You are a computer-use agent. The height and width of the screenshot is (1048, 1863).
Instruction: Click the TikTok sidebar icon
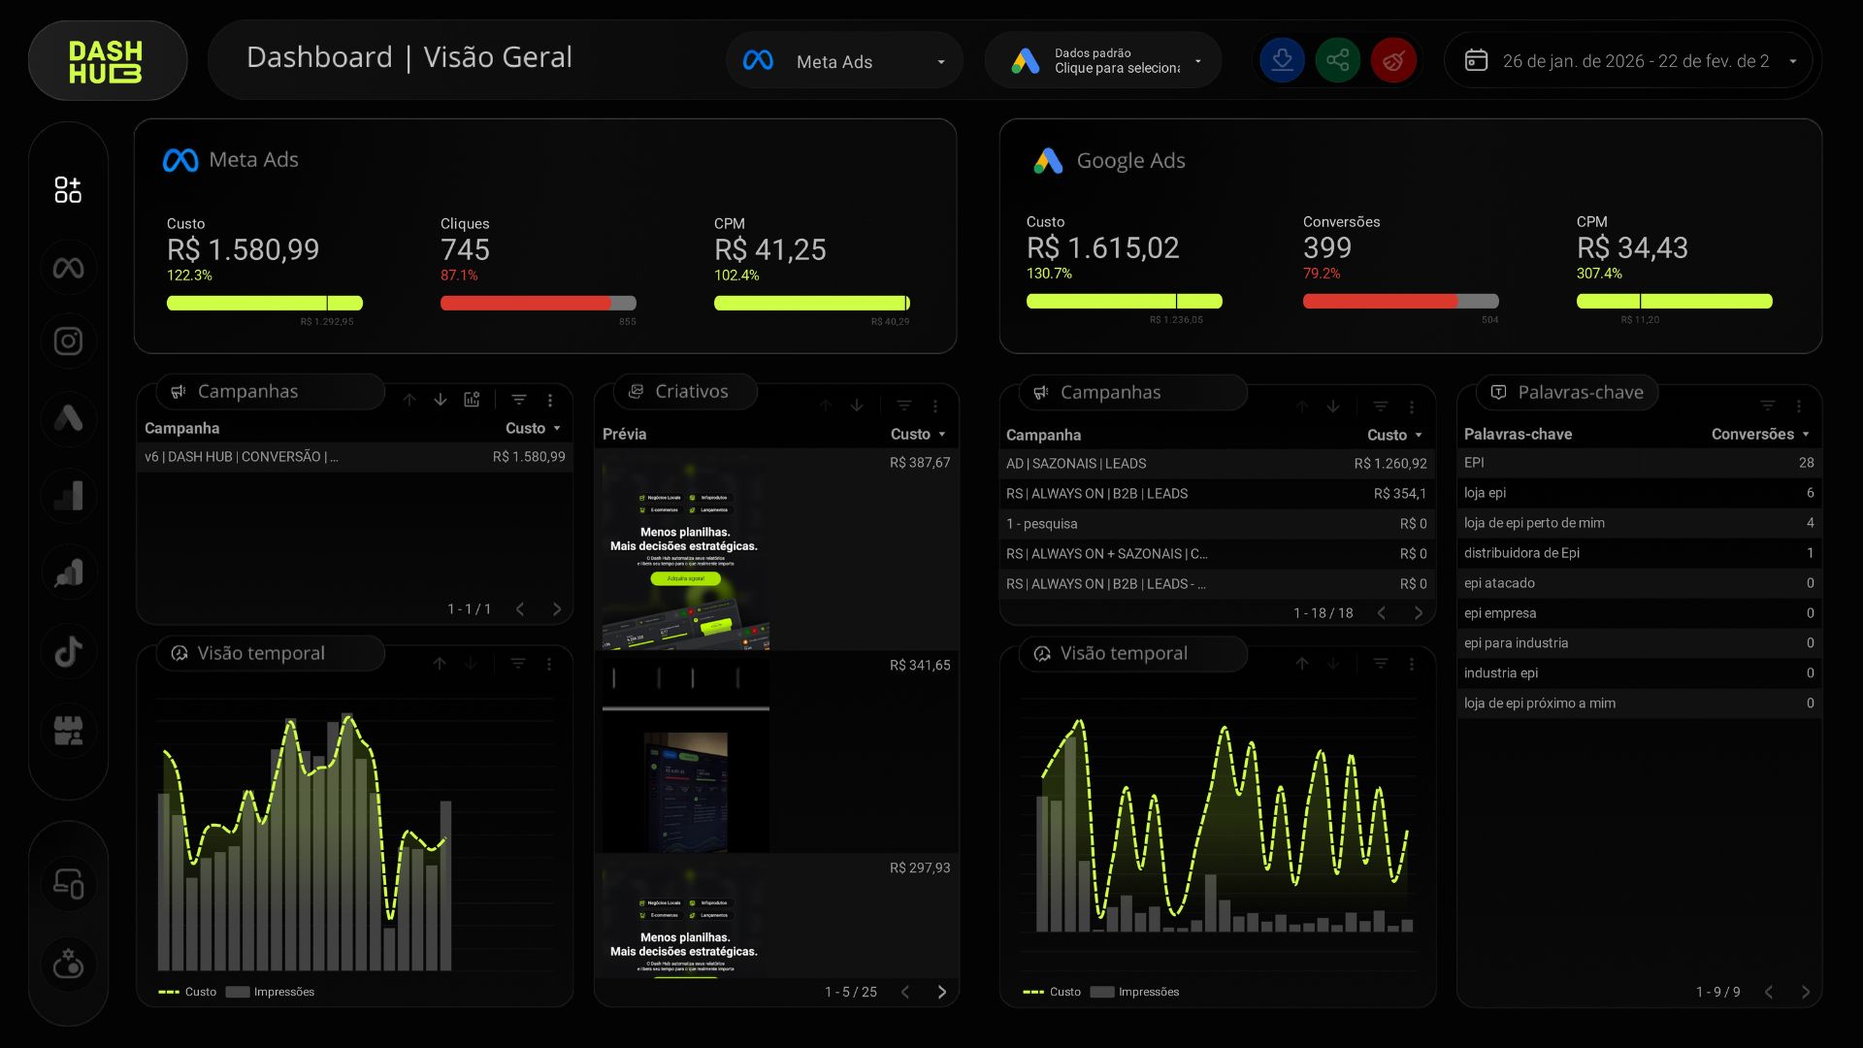(68, 652)
